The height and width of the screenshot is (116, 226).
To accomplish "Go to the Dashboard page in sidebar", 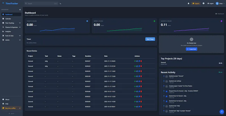I will 11,14.
